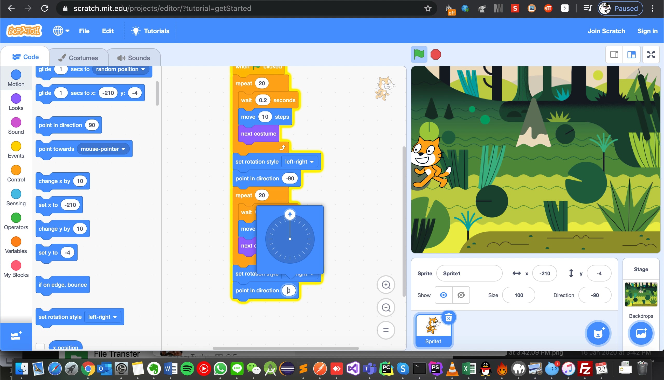Zoom in the code workspace
Image resolution: width=664 pixels, height=380 pixels.
tap(386, 285)
